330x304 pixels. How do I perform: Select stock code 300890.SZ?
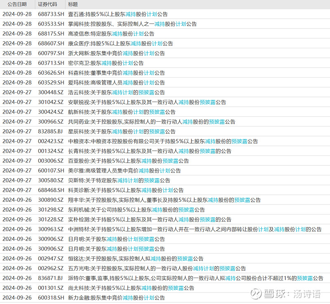pos(50,200)
